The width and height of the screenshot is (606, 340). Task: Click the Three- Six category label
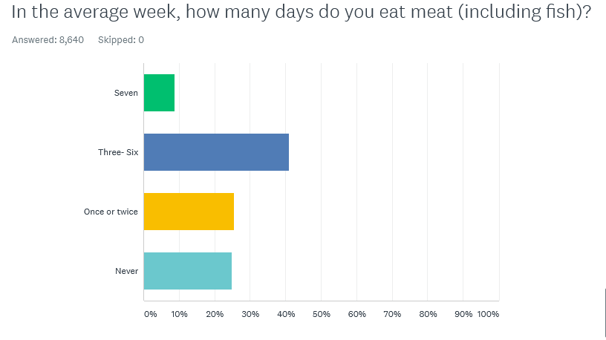pyautogui.click(x=118, y=152)
